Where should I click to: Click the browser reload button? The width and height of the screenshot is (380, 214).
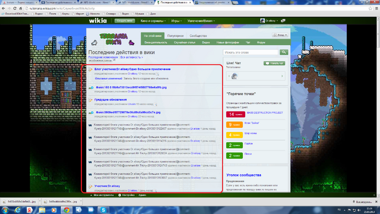point(14,8)
